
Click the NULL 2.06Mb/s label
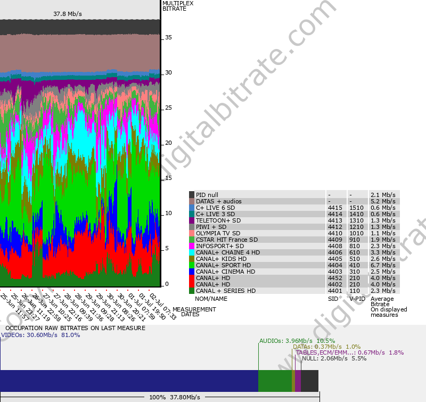point(334,358)
